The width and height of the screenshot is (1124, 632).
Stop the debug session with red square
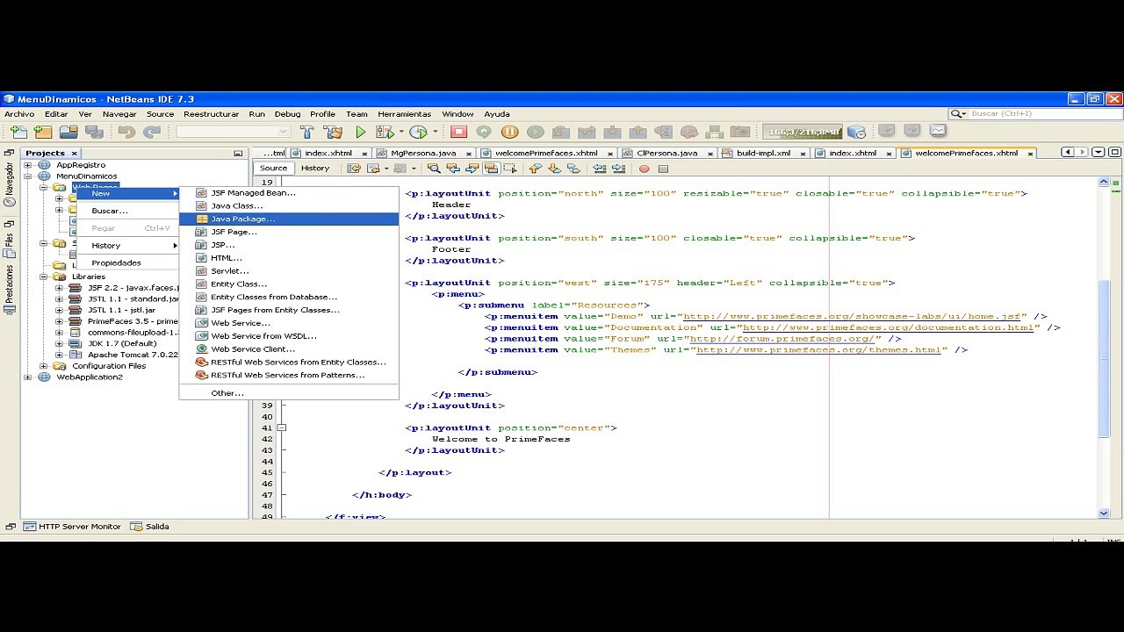458,132
